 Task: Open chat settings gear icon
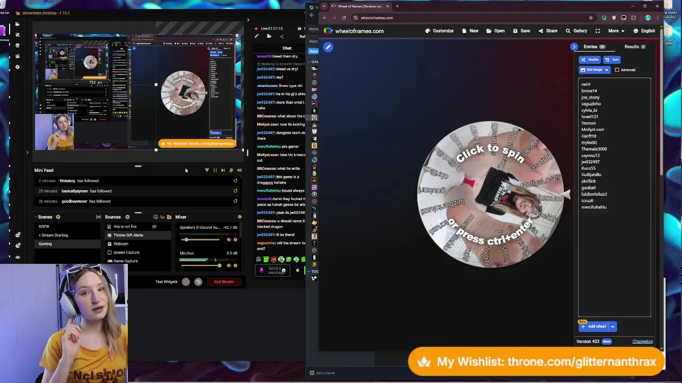pyautogui.click(x=297, y=270)
